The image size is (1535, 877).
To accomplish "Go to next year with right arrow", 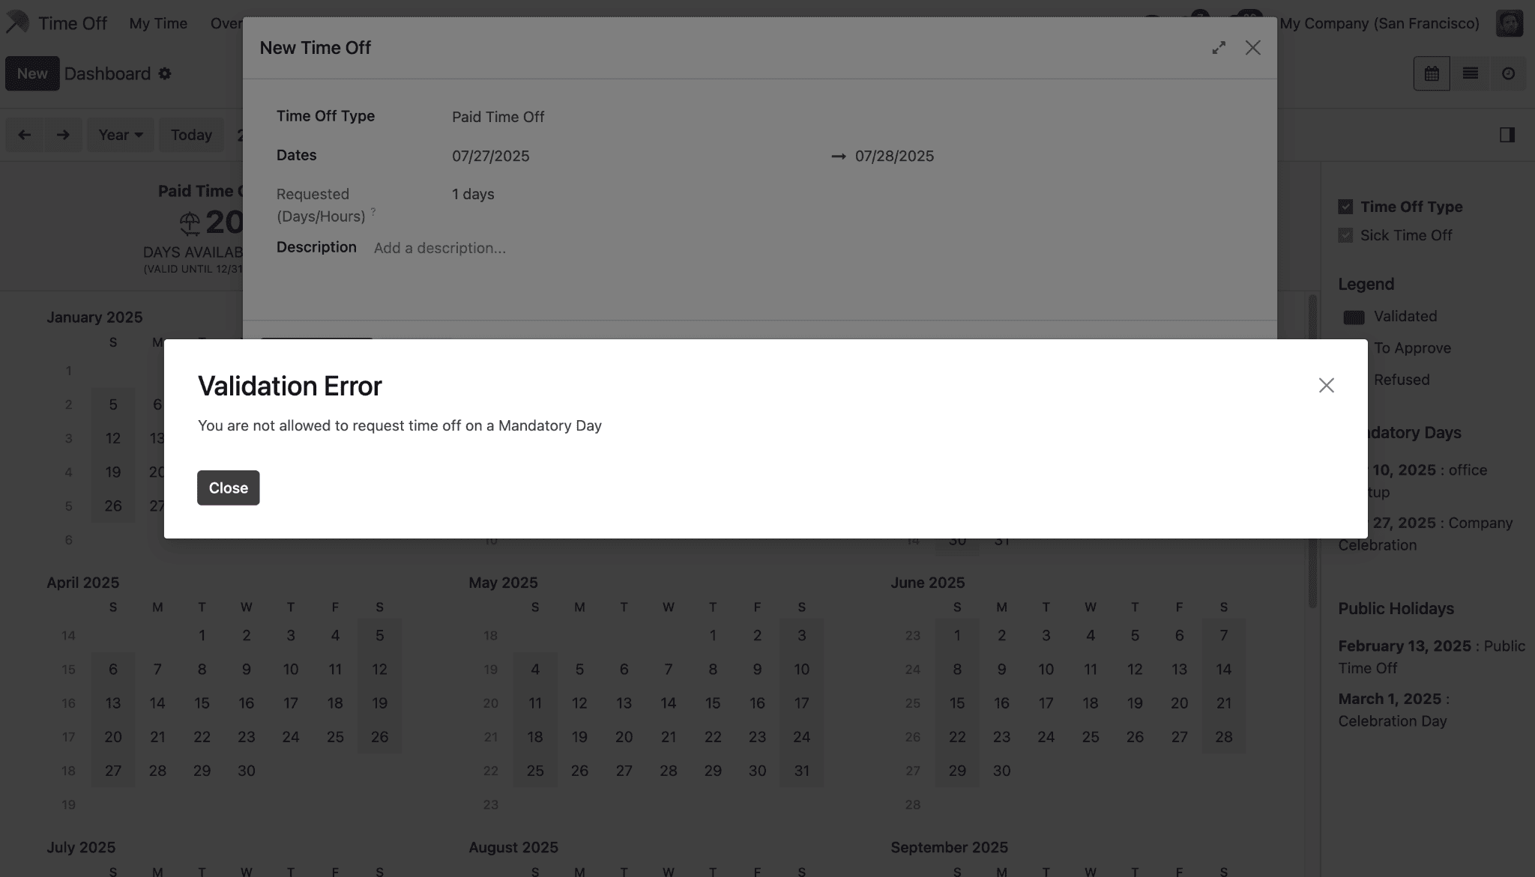I will (63, 135).
